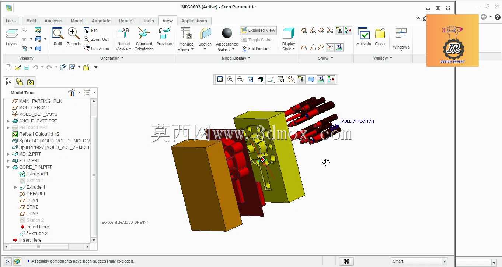The height and width of the screenshot is (267, 502).
Task: Switch to the Analysis ribbon tab
Action: point(53,21)
